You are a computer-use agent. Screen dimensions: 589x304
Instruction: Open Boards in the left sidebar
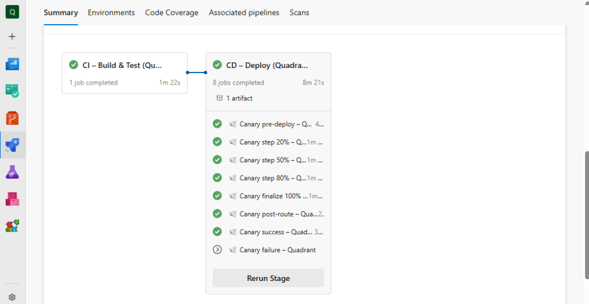pyautogui.click(x=12, y=64)
